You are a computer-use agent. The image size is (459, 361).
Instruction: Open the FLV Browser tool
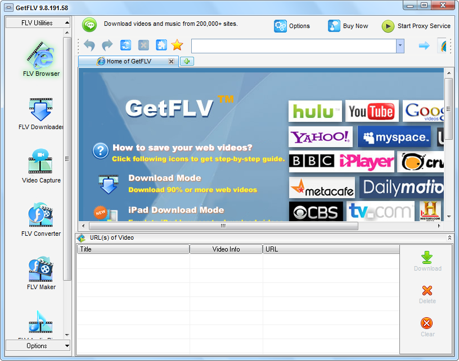[x=40, y=59]
